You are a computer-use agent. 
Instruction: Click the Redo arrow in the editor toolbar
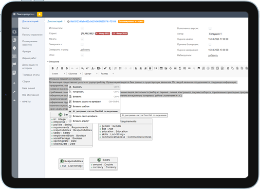tap(77, 68)
